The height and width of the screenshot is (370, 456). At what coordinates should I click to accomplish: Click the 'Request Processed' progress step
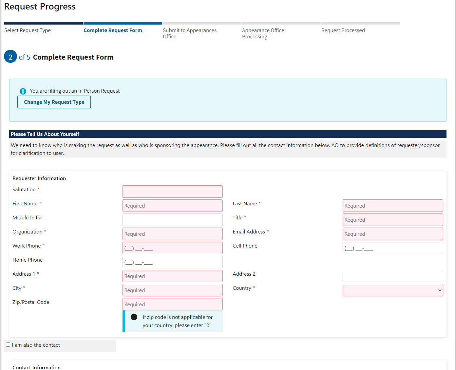pos(343,30)
